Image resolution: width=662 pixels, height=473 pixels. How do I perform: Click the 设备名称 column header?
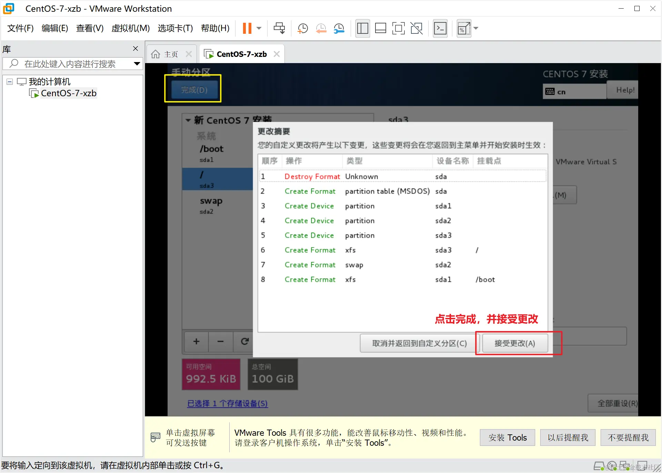coord(453,161)
